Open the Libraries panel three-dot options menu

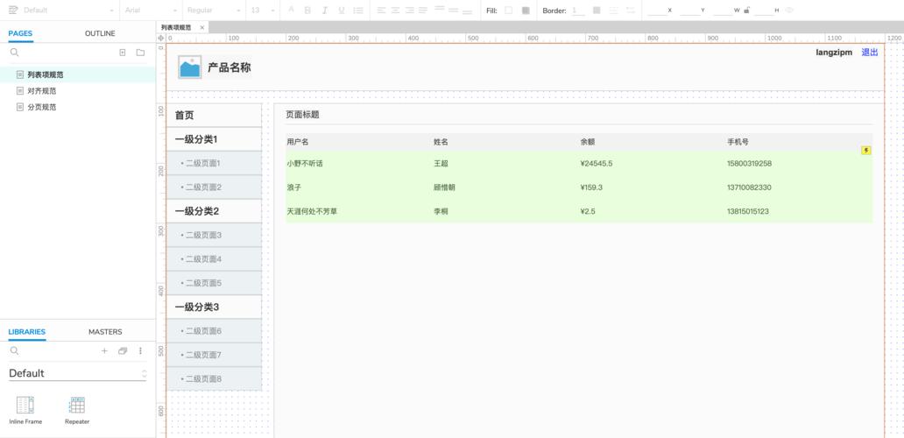pyautogui.click(x=140, y=350)
